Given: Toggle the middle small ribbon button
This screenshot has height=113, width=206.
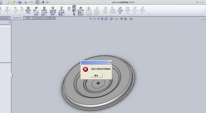Looking at the screenshot, I should [74, 10].
